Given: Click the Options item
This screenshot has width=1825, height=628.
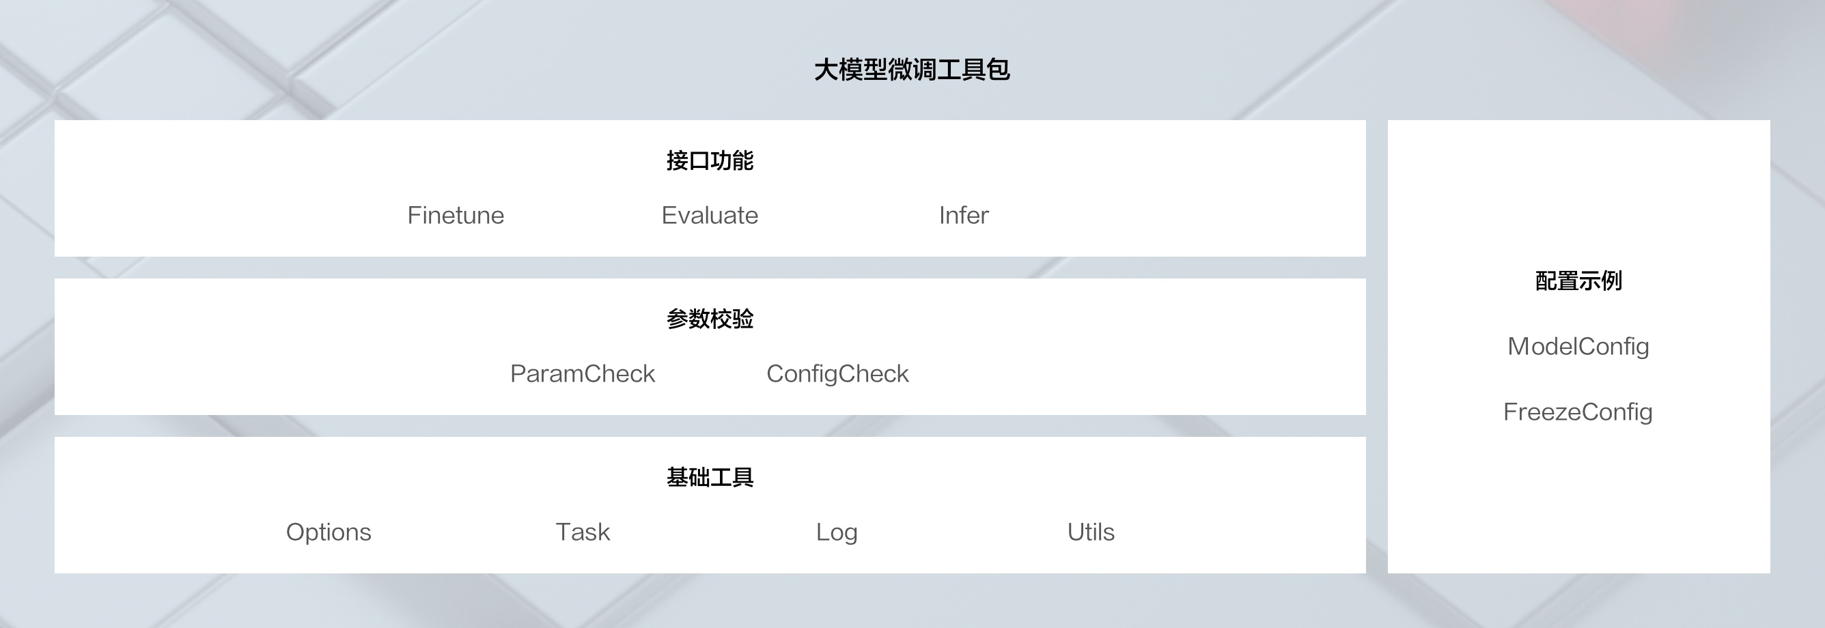Looking at the screenshot, I should click(x=329, y=532).
